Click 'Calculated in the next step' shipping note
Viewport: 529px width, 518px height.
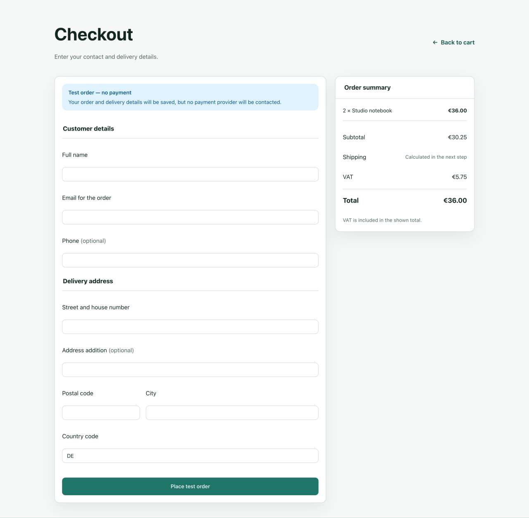pyautogui.click(x=436, y=157)
